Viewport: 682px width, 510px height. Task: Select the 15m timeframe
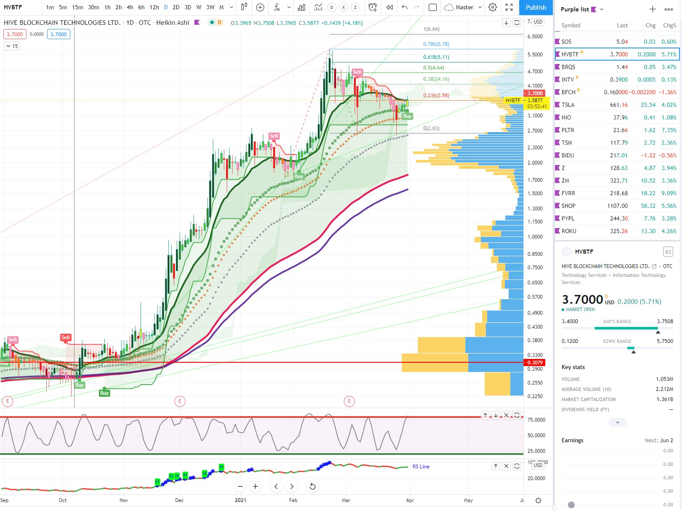click(x=77, y=7)
